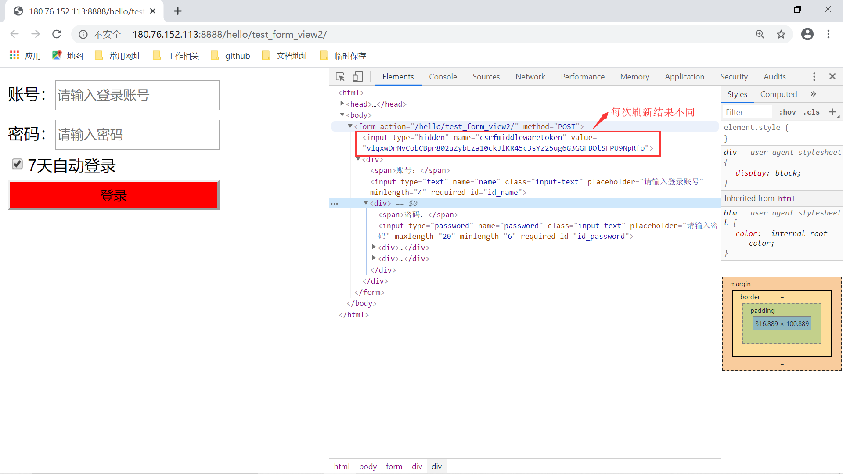This screenshot has width=843, height=474.
Task: Switch to the Elements tab
Action: (x=398, y=77)
